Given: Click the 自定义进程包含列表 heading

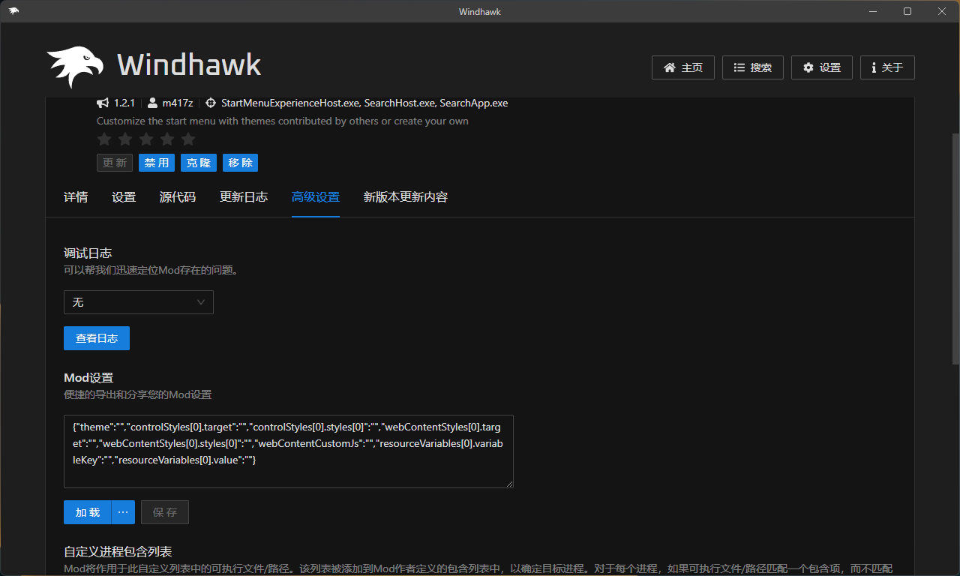Looking at the screenshot, I should point(118,552).
